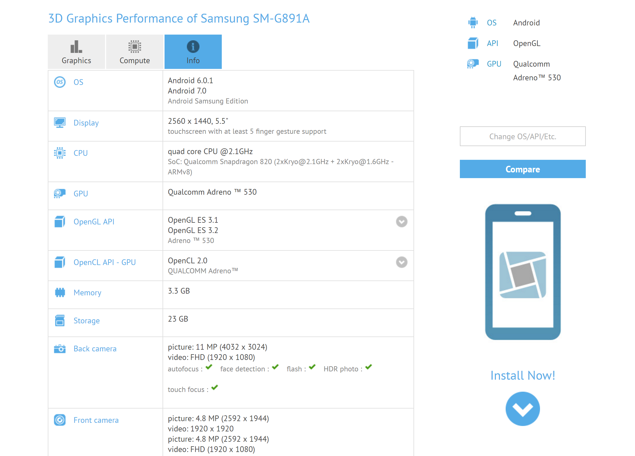Switch to the Compute tab

(x=134, y=52)
